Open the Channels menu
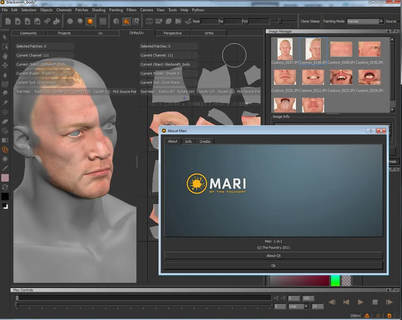The image size is (402, 320). [x=64, y=10]
